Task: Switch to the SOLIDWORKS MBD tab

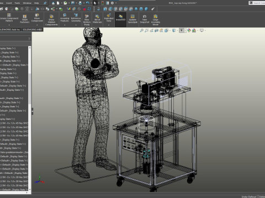Action: 33,30
